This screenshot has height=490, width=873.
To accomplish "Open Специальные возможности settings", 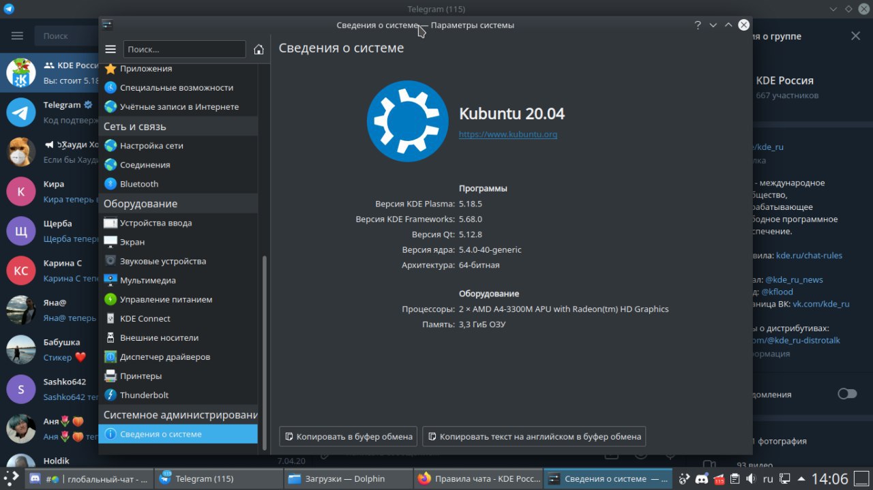I will tap(179, 88).
